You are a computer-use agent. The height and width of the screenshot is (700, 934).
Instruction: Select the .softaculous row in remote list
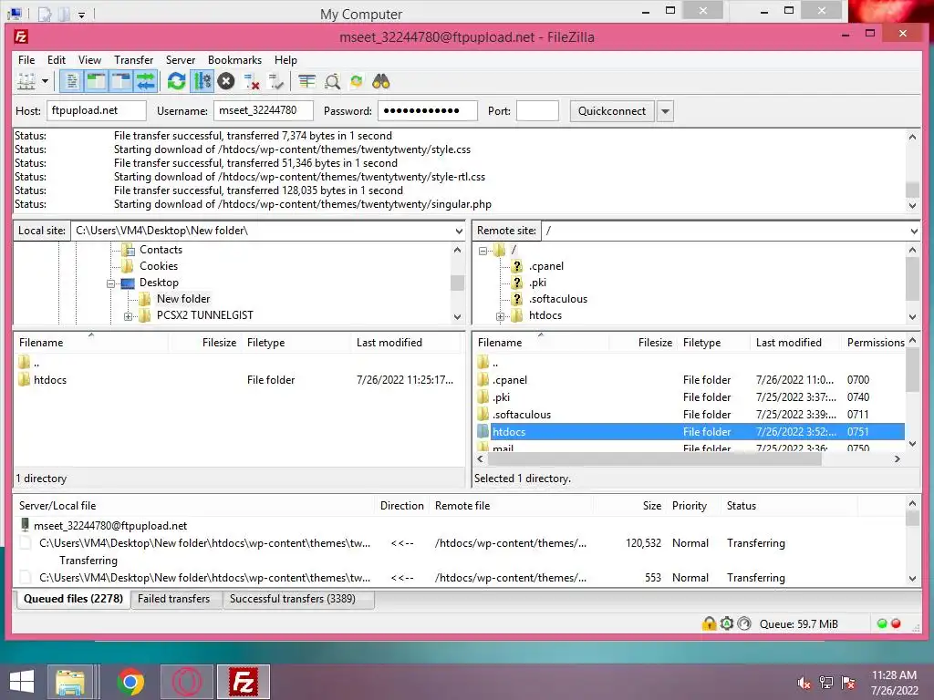click(690, 415)
